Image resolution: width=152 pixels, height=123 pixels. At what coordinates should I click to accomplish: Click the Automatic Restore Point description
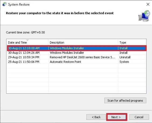point(65,62)
